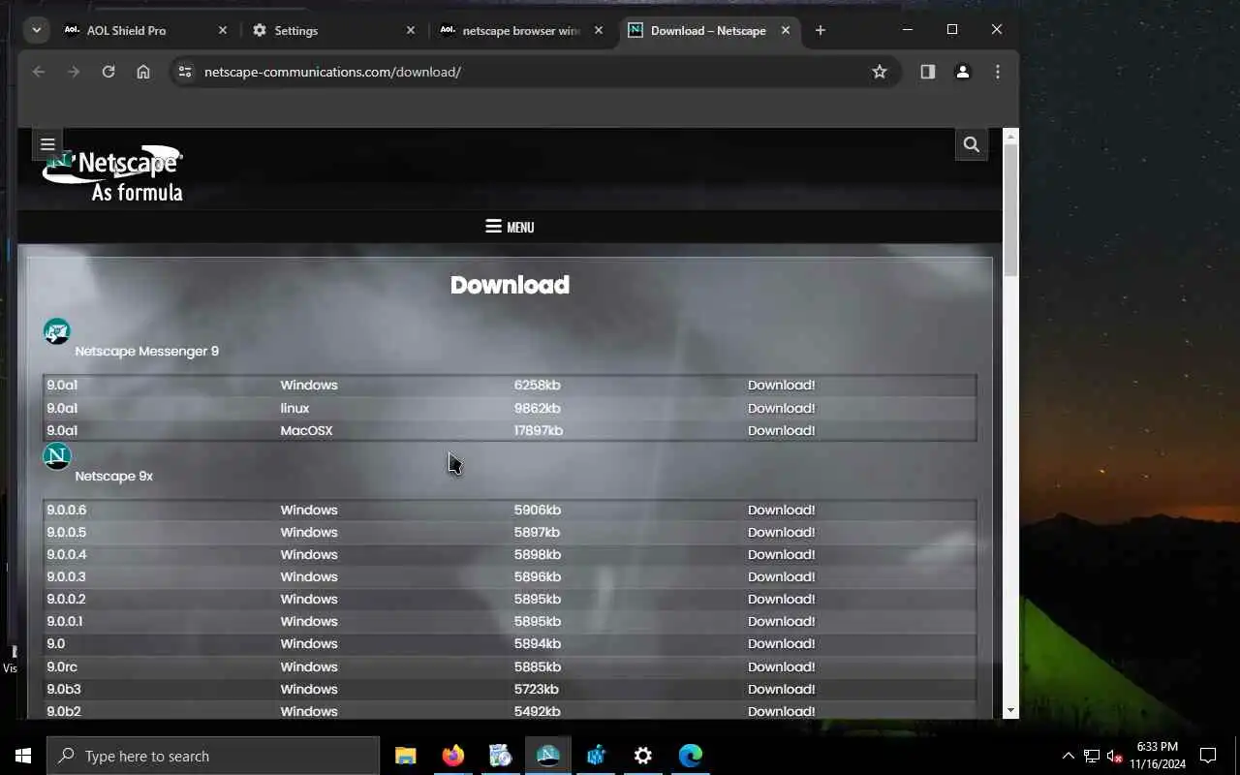This screenshot has height=775, width=1240.
Task: Open a new browser tab
Action: pyautogui.click(x=820, y=30)
